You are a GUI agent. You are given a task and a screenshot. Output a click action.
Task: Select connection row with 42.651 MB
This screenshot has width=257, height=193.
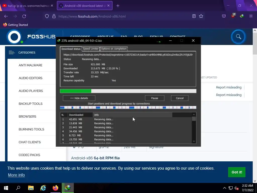pos(126,119)
